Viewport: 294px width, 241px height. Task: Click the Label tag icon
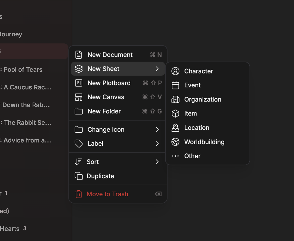(x=79, y=143)
